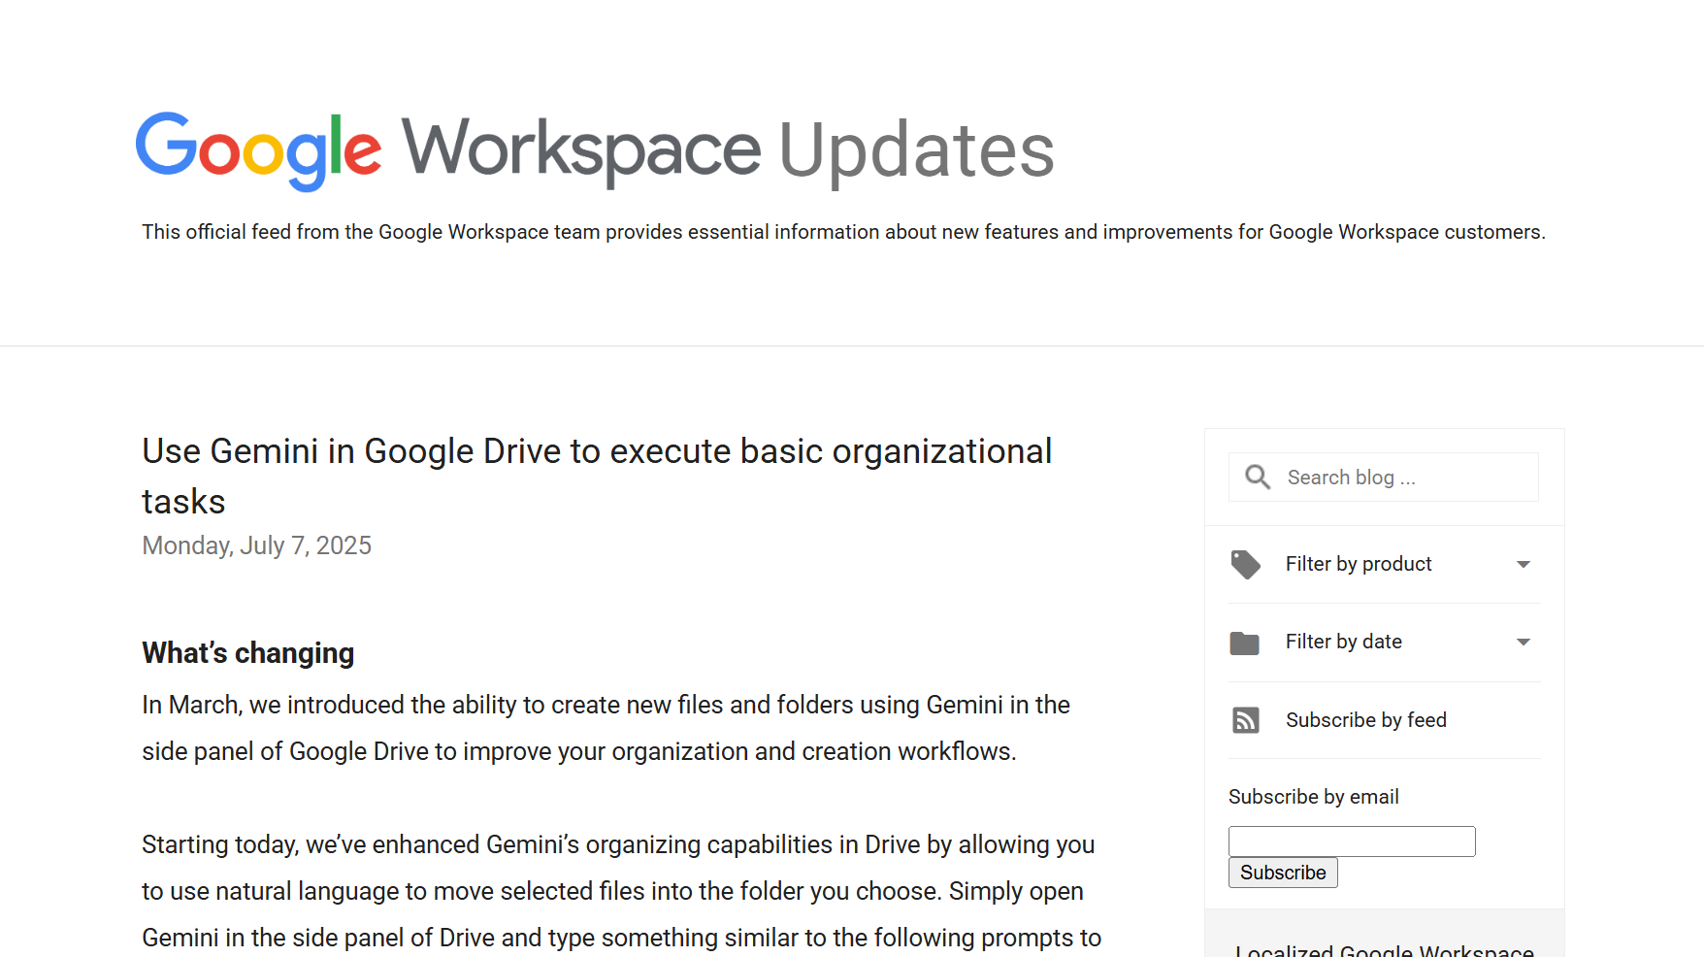Focus the Subscribe by email input field
The width and height of the screenshot is (1704, 957).
1352,841
